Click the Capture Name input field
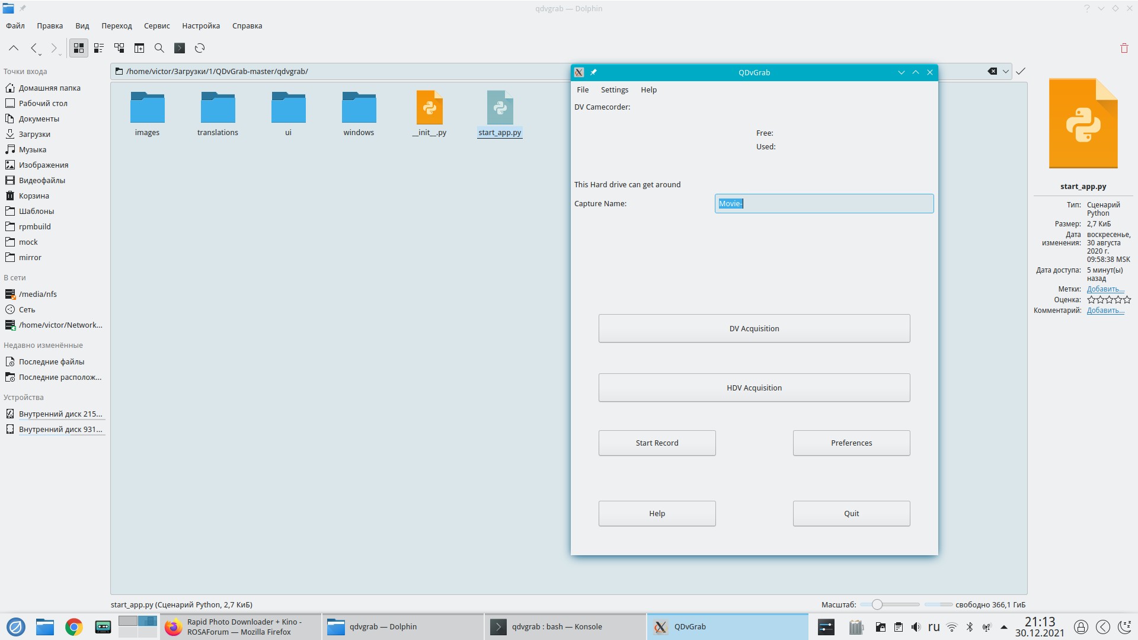Image resolution: width=1138 pixels, height=640 pixels. (824, 203)
